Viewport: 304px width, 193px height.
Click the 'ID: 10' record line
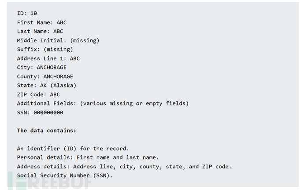coord(27,13)
